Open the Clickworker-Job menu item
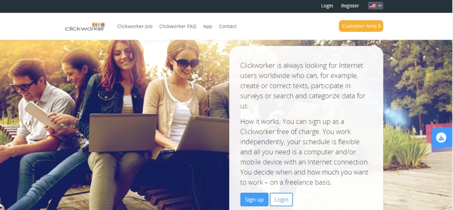This screenshot has height=210, width=453. coord(134,26)
